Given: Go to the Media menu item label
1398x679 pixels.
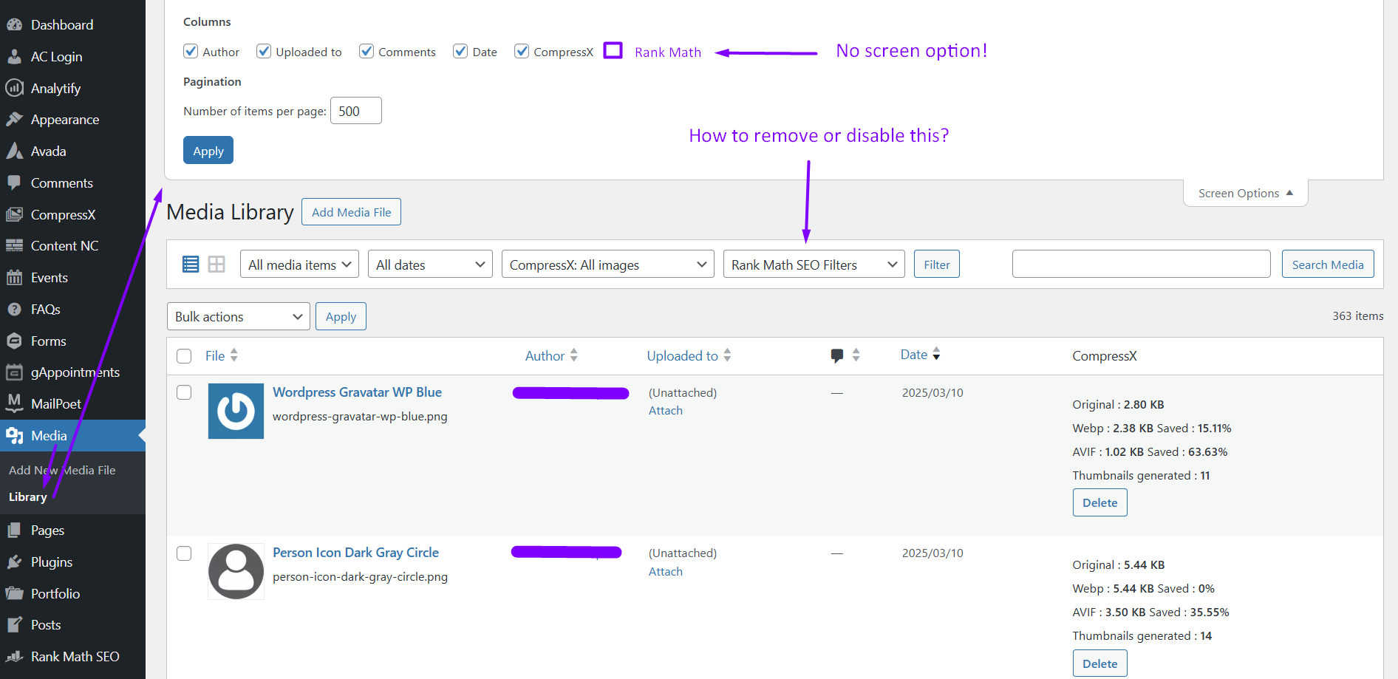Looking at the screenshot, I should pos(49,435).
